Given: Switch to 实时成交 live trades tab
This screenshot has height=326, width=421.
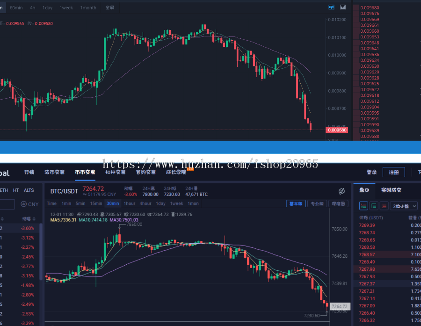Looking at the screenshot, I should (x=391, y=190).
